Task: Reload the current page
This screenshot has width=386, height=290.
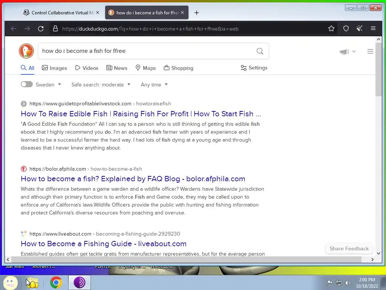Action: pos(41,29)
